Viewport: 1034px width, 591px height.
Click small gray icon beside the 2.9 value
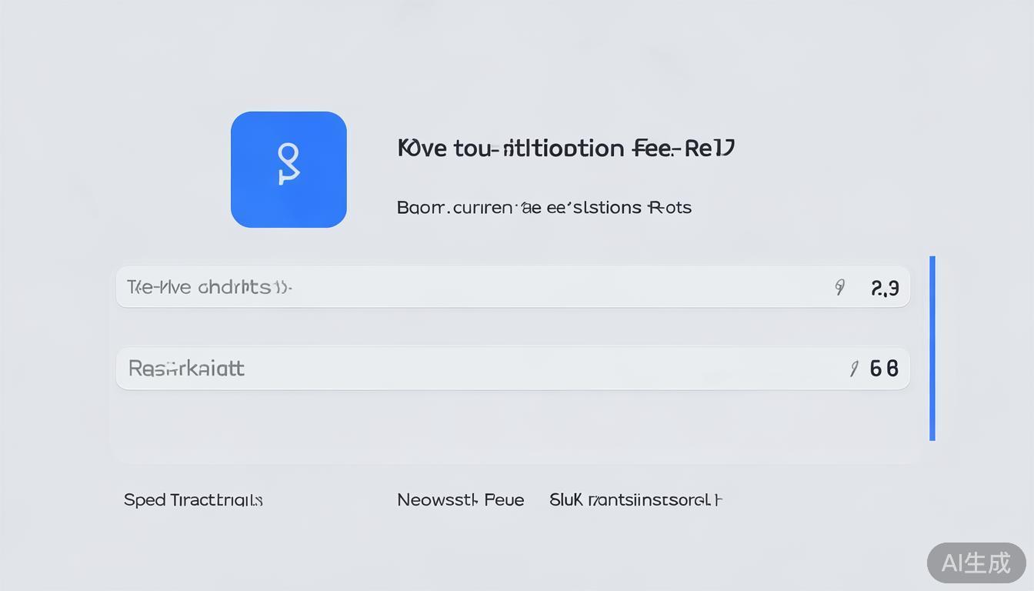click(x=840, y=288)
